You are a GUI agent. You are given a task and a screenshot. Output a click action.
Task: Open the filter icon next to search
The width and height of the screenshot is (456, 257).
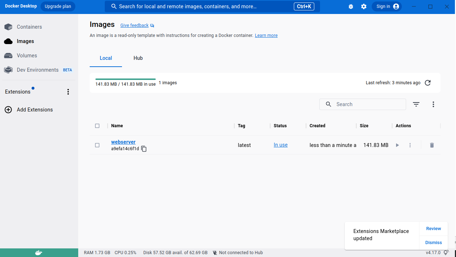416,104
